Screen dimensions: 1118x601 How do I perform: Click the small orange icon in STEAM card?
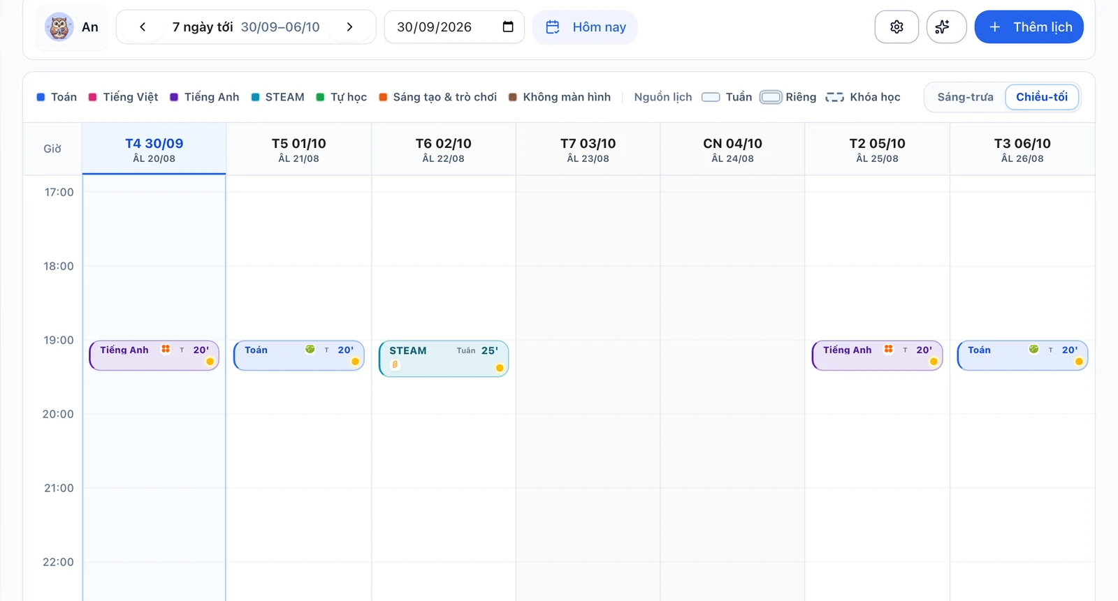coord(395,364)
